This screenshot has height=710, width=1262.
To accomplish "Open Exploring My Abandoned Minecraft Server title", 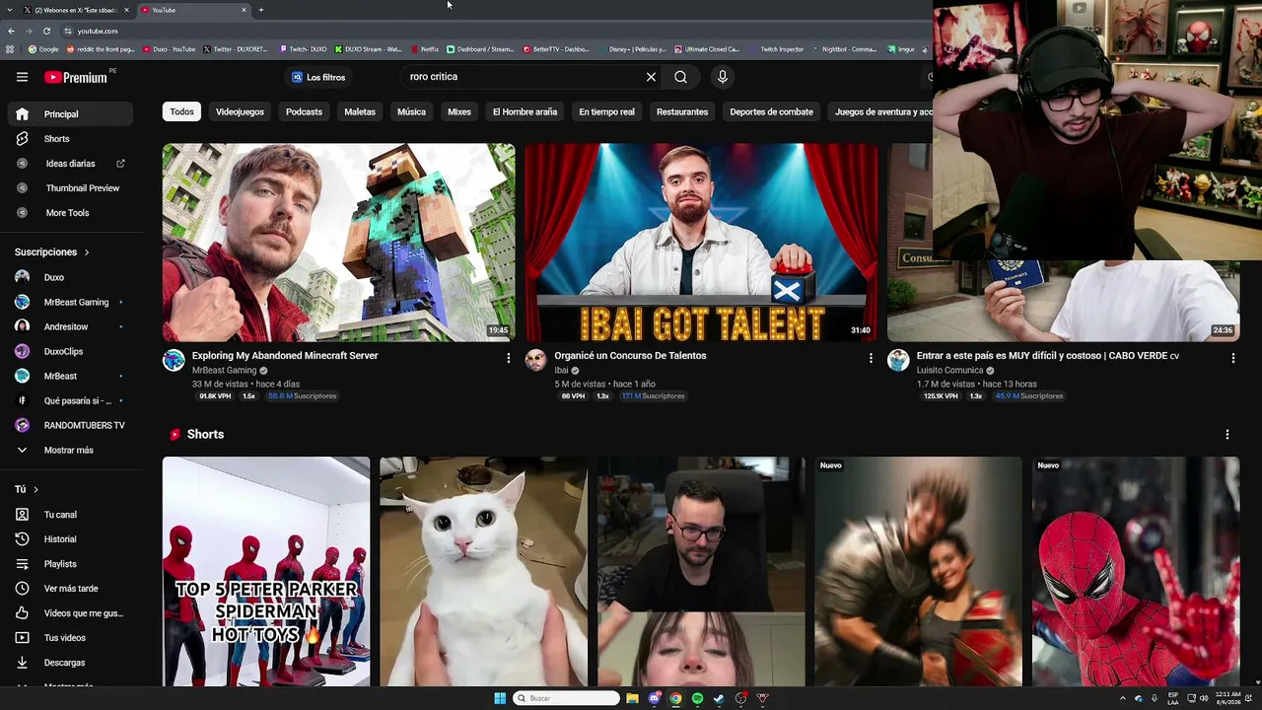I will [285, 355].
